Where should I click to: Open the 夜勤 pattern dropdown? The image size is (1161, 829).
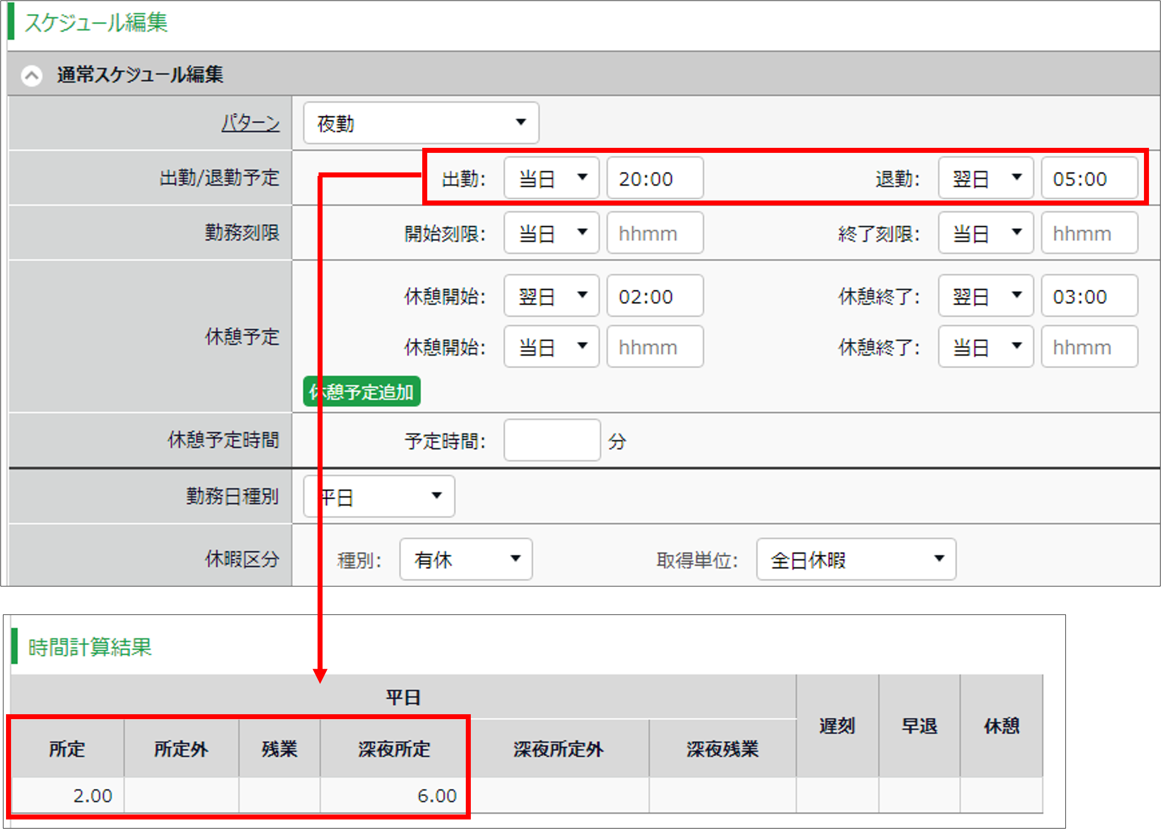tap(421, 123)
